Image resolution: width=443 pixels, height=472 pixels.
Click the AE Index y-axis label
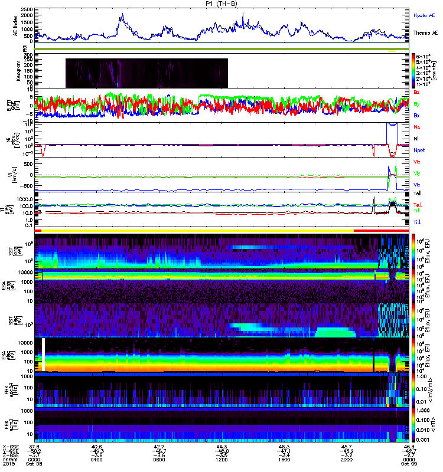click(x=15, y=26)
